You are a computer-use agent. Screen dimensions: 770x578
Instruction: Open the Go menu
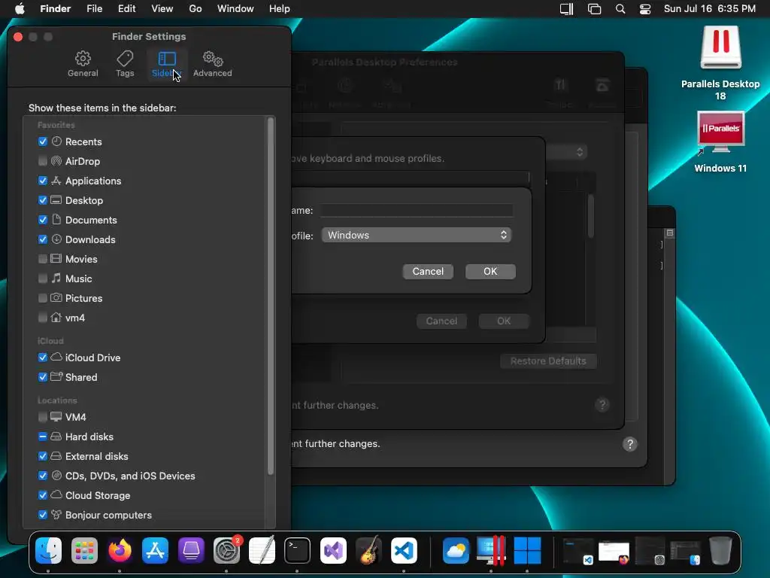click(196, 9)
